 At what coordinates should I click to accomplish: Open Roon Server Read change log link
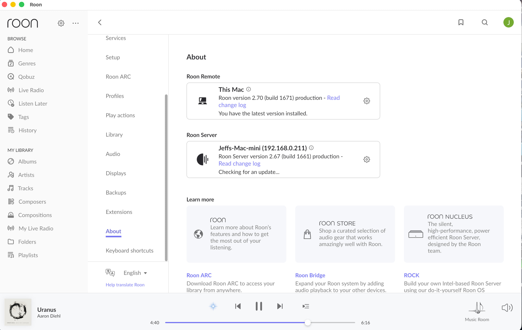[x=240, y=163]
